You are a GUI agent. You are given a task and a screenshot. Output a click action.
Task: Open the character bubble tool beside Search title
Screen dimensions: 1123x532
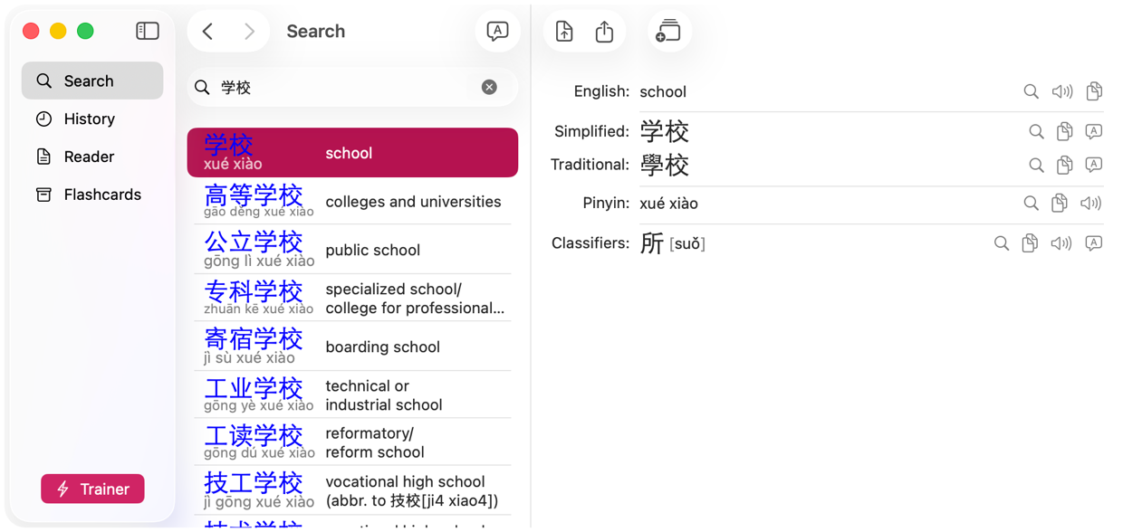[x=497, y=32]
